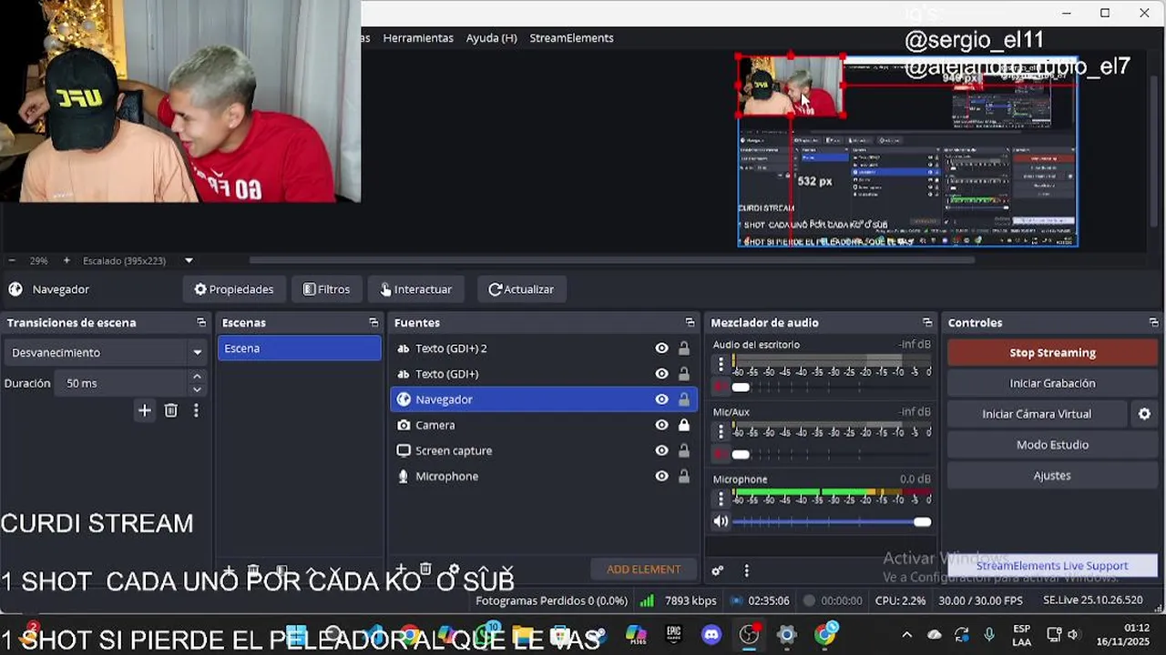Unmute the Mic/Aux channel

720,454
